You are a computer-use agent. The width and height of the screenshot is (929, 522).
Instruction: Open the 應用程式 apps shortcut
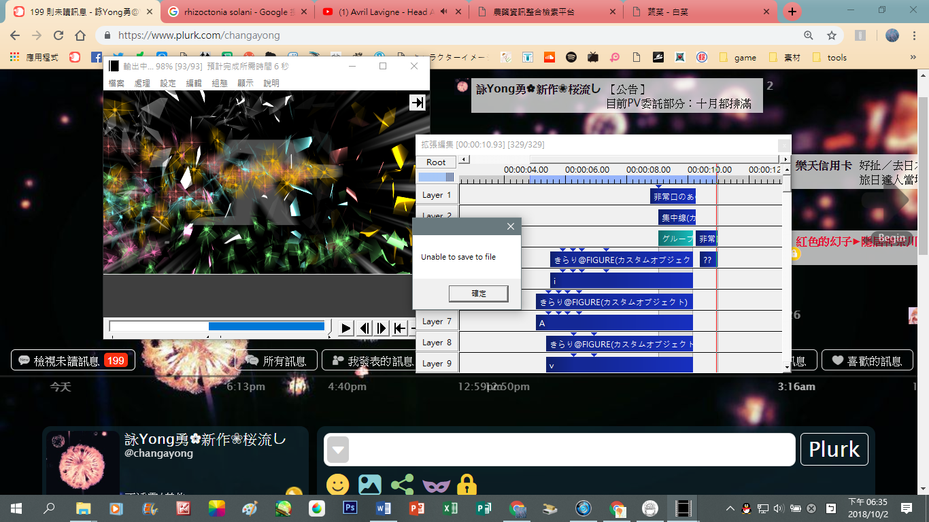point(35,58)
